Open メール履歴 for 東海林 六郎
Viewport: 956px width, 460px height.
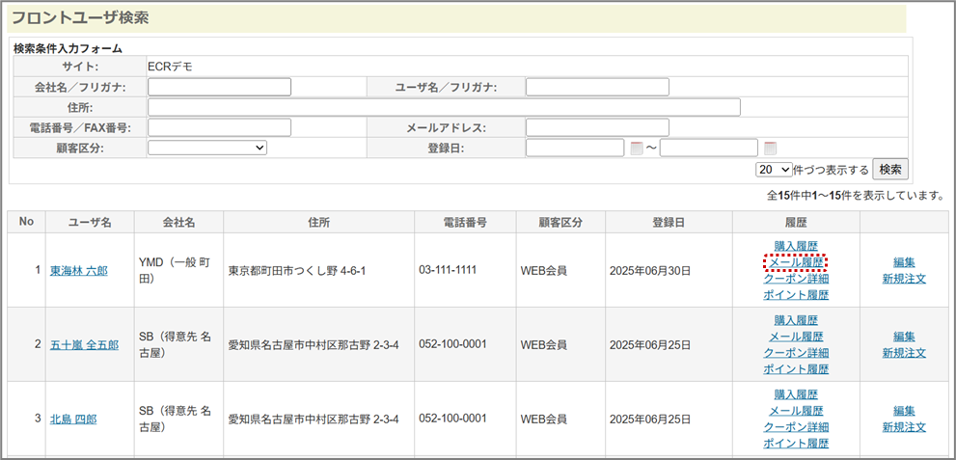pyautogui.click(x=796, y=262)
